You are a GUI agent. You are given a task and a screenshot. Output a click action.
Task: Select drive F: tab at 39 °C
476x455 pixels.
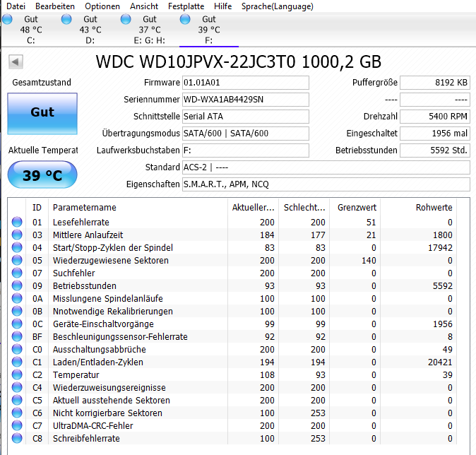(x=209, y=30)
